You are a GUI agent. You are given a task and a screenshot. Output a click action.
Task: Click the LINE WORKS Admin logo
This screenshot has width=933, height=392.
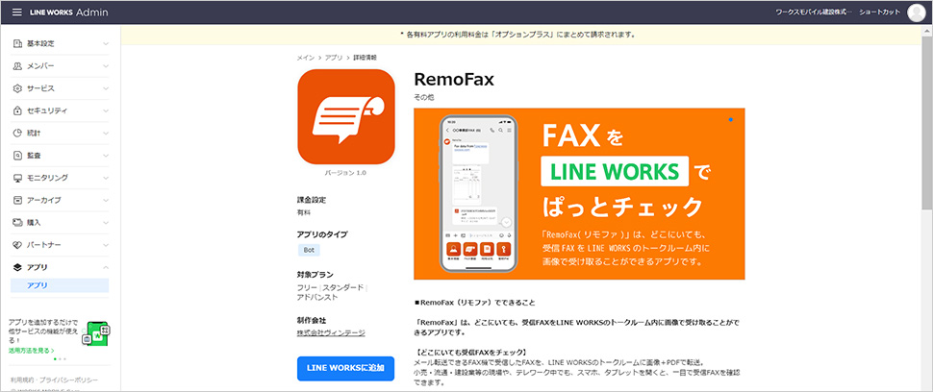tap(69, 12)
